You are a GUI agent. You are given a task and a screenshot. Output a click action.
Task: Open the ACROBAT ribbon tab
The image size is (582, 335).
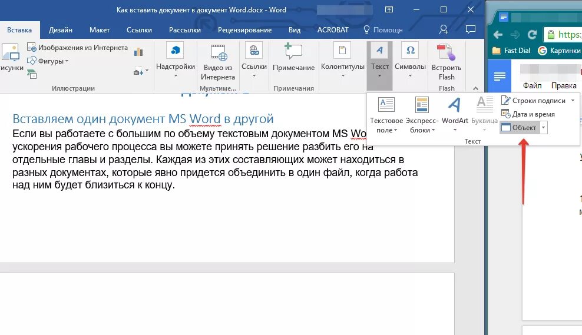tap(333, 30)
